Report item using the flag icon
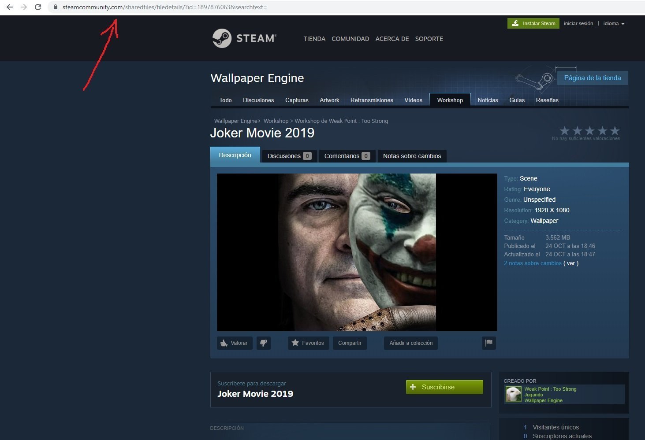Image resolution: width=645 pixels, height=440 pixels. 488,343
